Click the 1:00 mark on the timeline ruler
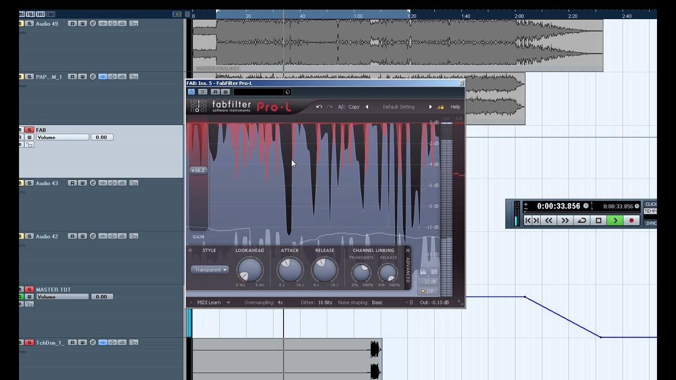This screenshot has width=676, height=380. point(358,16)
